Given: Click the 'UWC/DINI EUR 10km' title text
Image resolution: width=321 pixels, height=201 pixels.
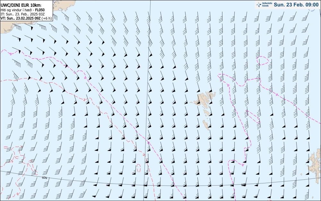Looking at the screenshot, I should (21, 5).
